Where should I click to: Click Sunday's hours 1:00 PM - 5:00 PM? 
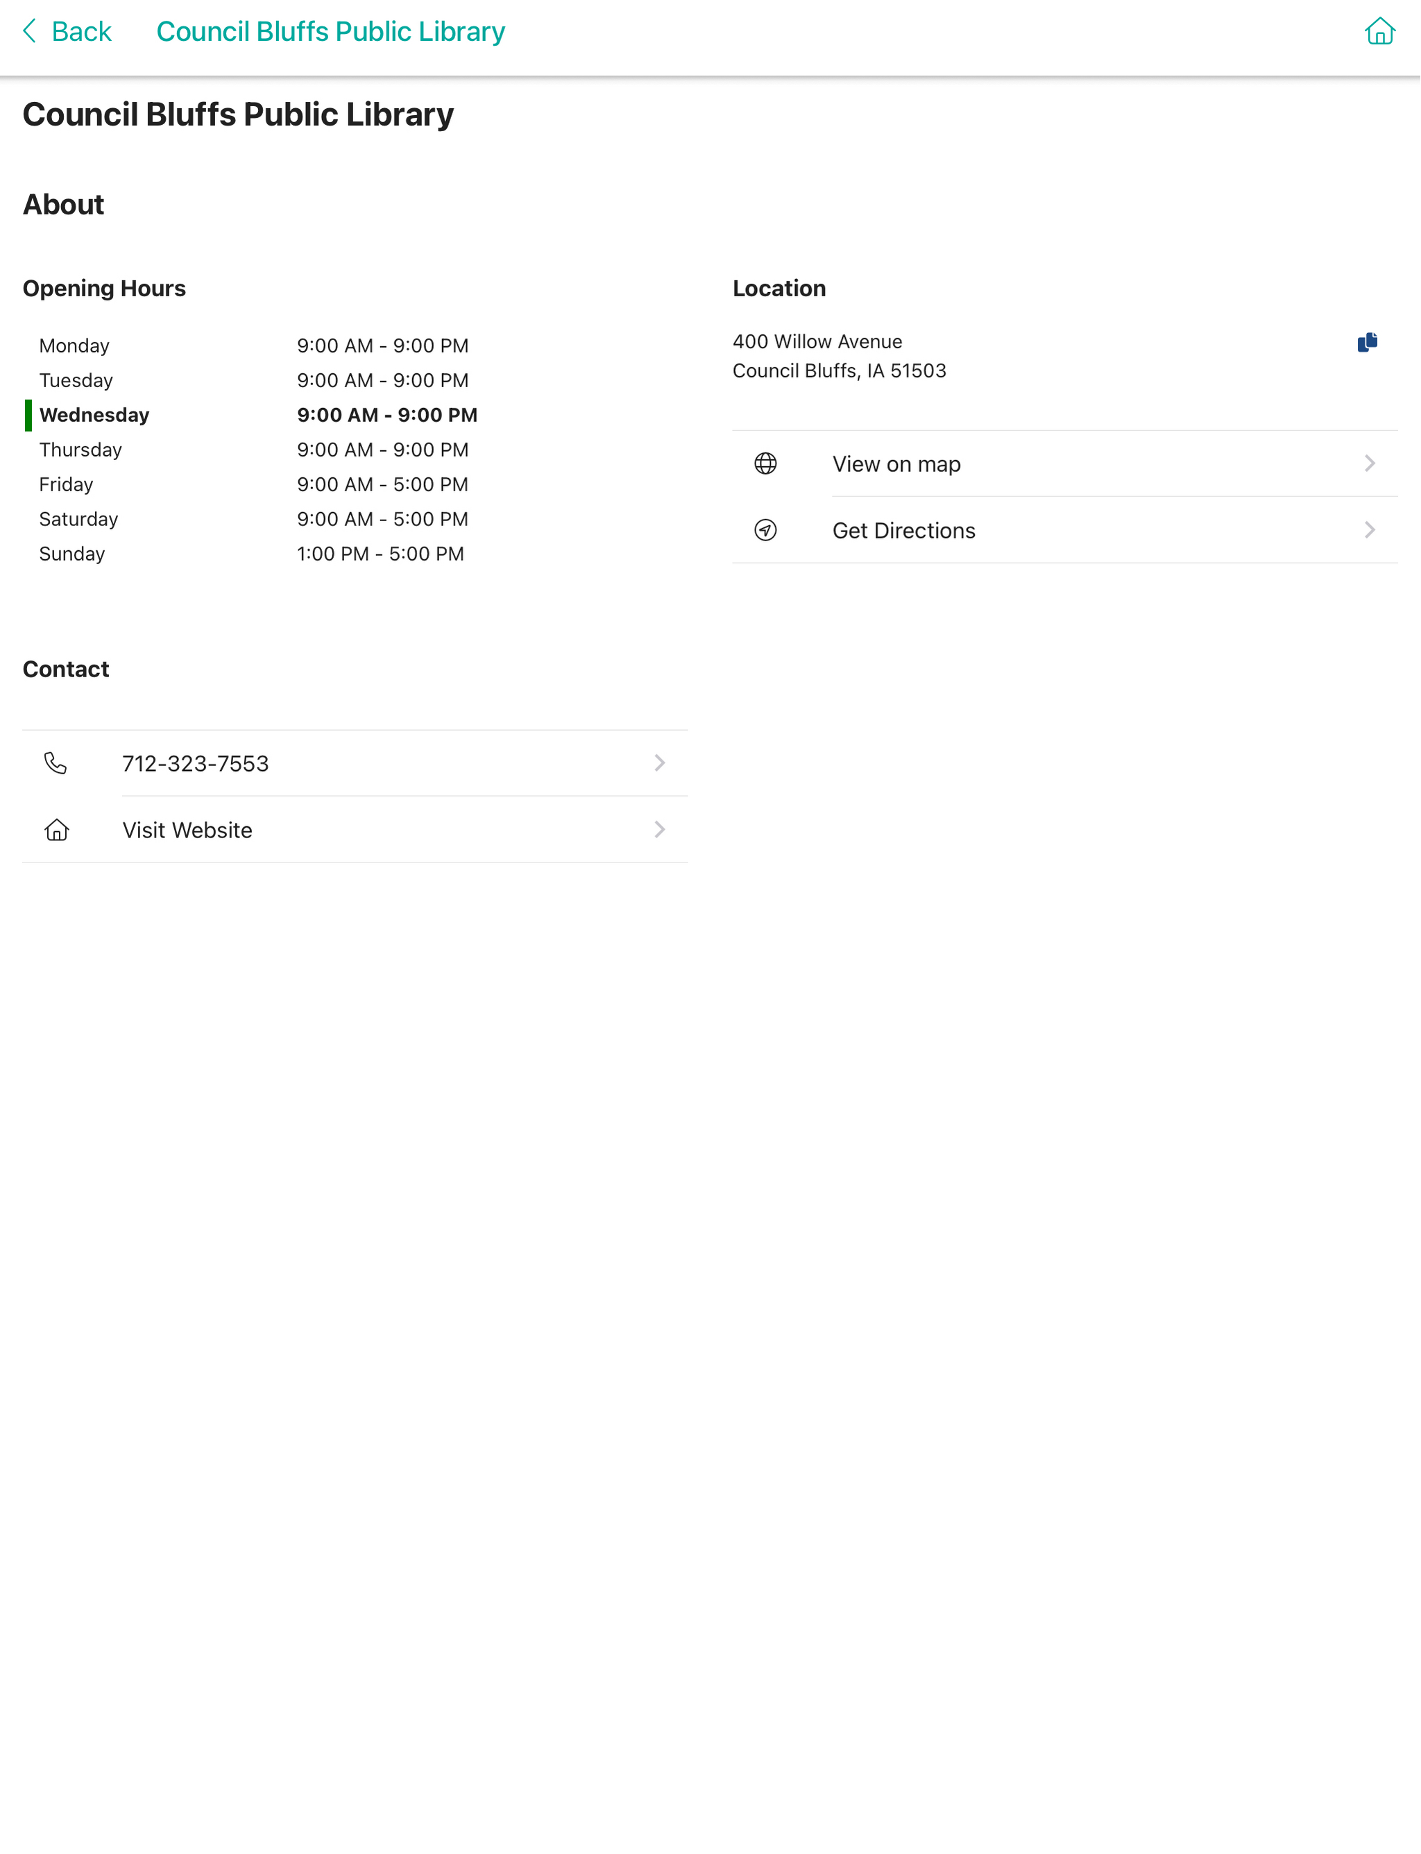coord(381,554)
